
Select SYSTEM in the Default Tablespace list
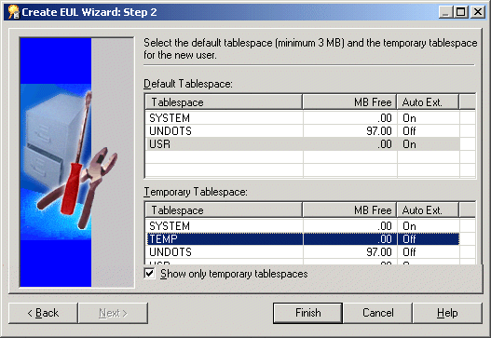pyautogui.click(x=303, y=118)
